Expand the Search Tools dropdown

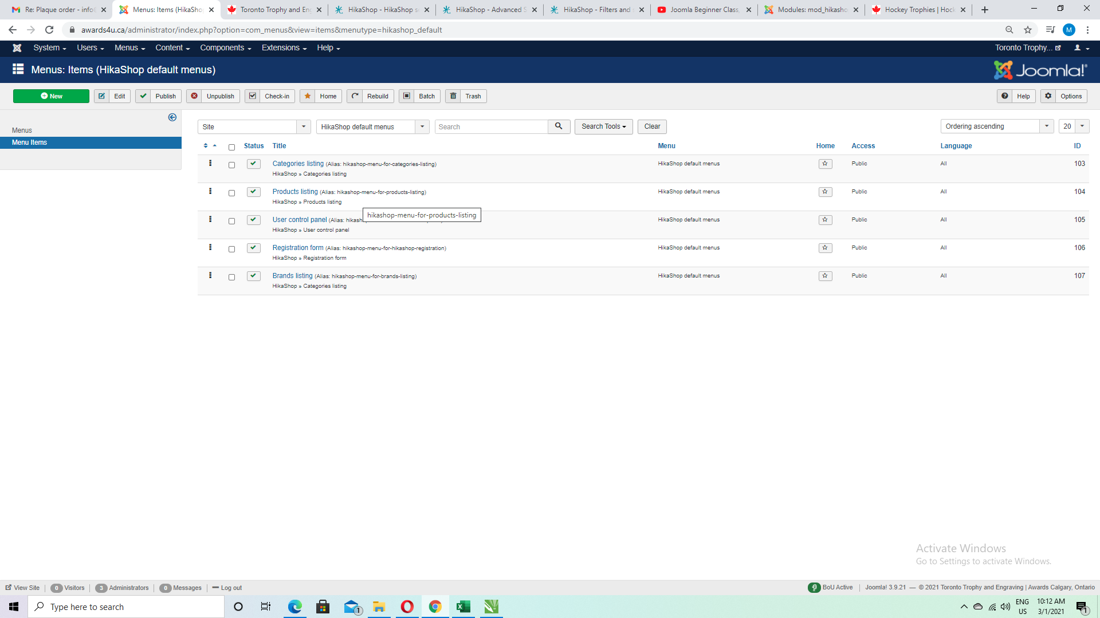(603, 126)
